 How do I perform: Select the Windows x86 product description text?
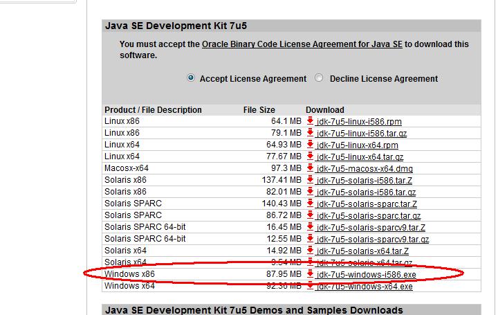point(129,273)
